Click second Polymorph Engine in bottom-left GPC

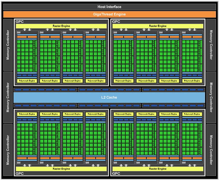click(50, 114)
